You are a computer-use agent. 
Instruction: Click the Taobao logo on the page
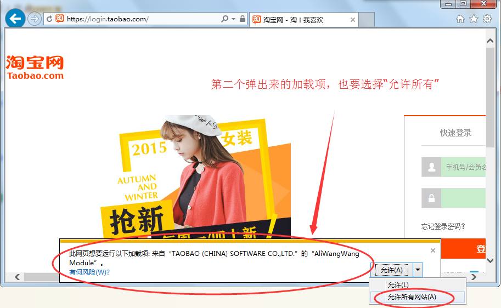click(x=35, y=67)
